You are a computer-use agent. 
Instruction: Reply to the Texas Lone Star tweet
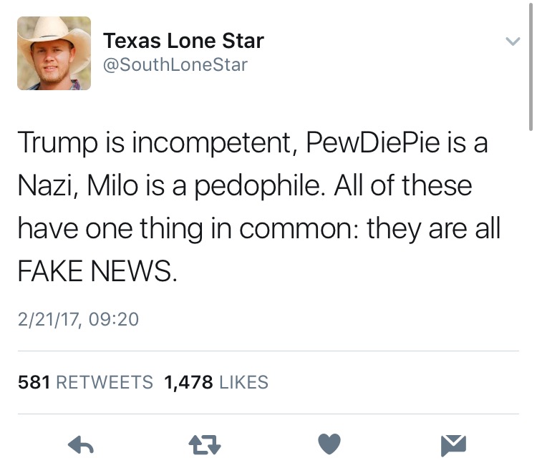tap(81, 446)
